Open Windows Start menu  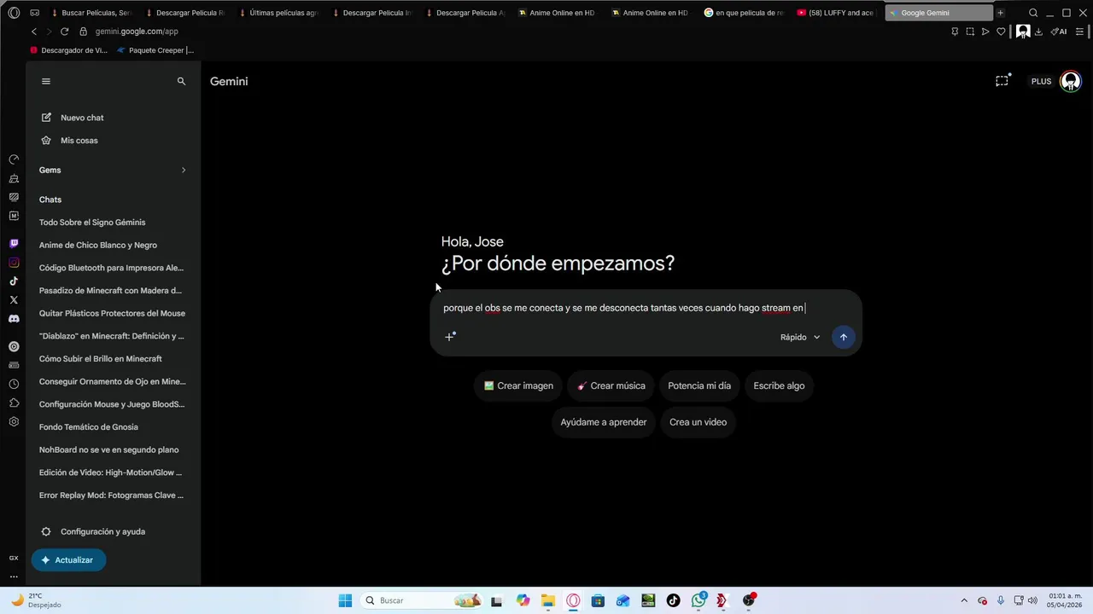pos(345,600)
